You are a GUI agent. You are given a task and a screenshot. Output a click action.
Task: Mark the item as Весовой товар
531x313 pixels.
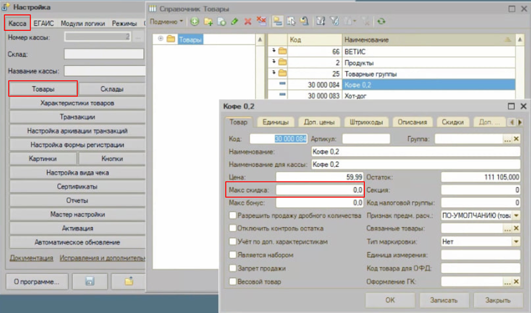233,282
